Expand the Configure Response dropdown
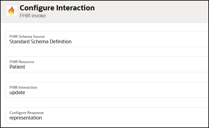 pyautogui.click(x=107, y=115)
